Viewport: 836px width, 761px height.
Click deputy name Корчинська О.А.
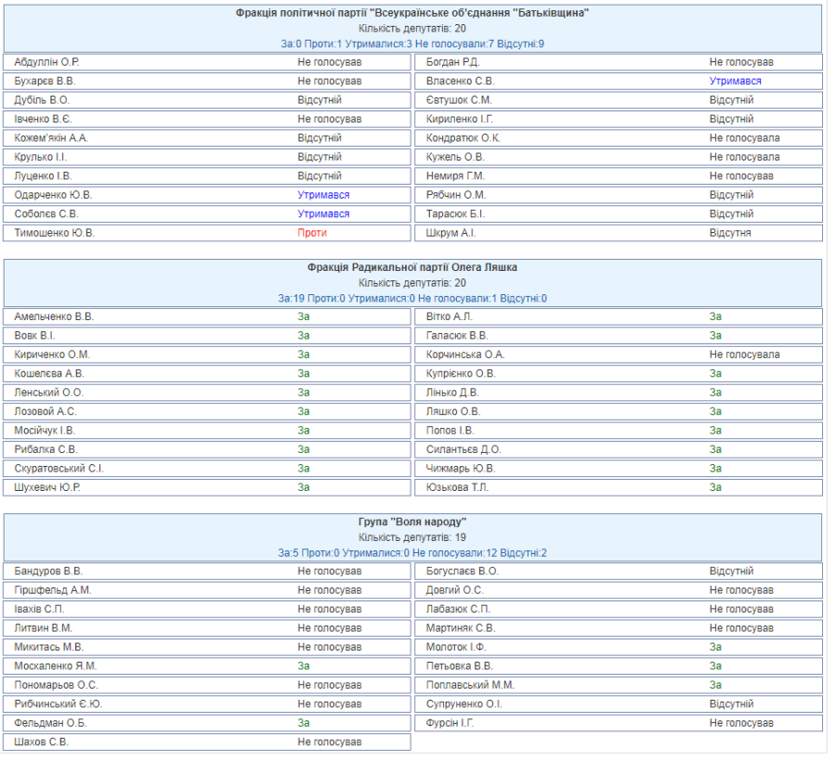point(465,355)
